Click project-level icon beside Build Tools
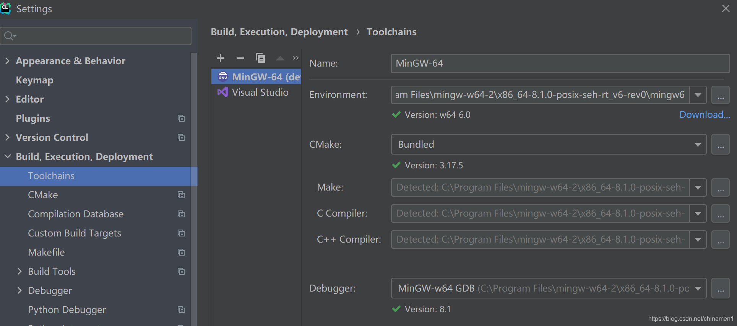The image size is (737, 326). click(x=181, y=271)
